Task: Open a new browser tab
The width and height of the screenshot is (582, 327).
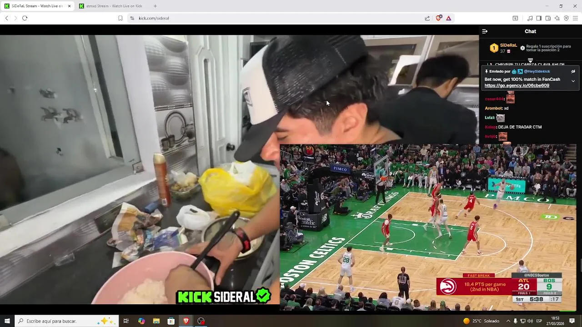Action: click(155, 6)
